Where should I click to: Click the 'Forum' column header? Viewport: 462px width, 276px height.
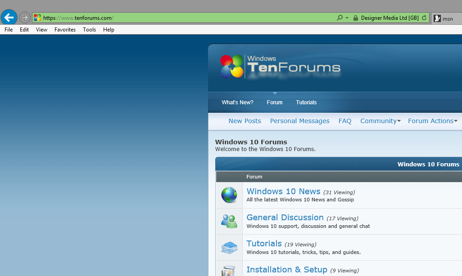tap(254, 177)
